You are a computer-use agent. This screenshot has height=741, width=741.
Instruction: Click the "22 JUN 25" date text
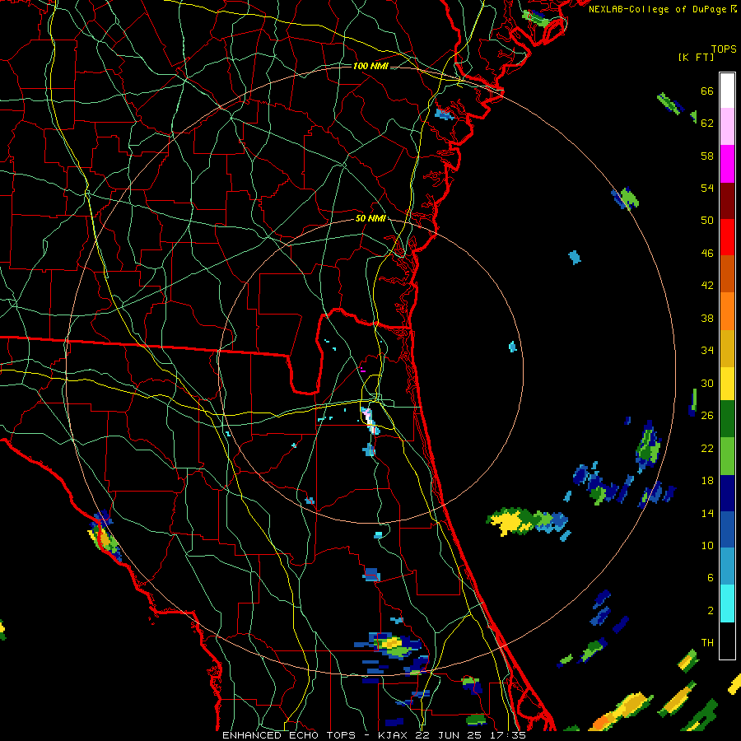[x=449, y=735]
